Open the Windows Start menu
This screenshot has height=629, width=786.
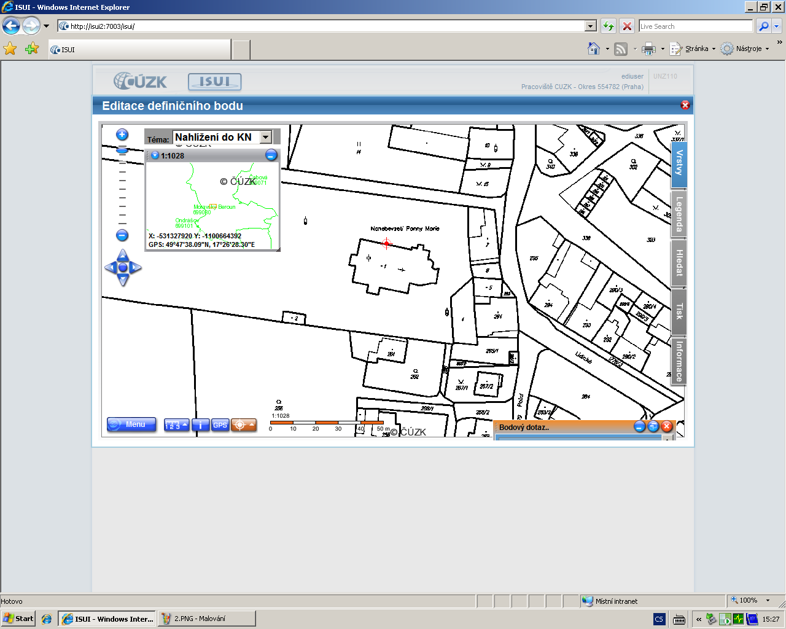[x=18, y=619]
